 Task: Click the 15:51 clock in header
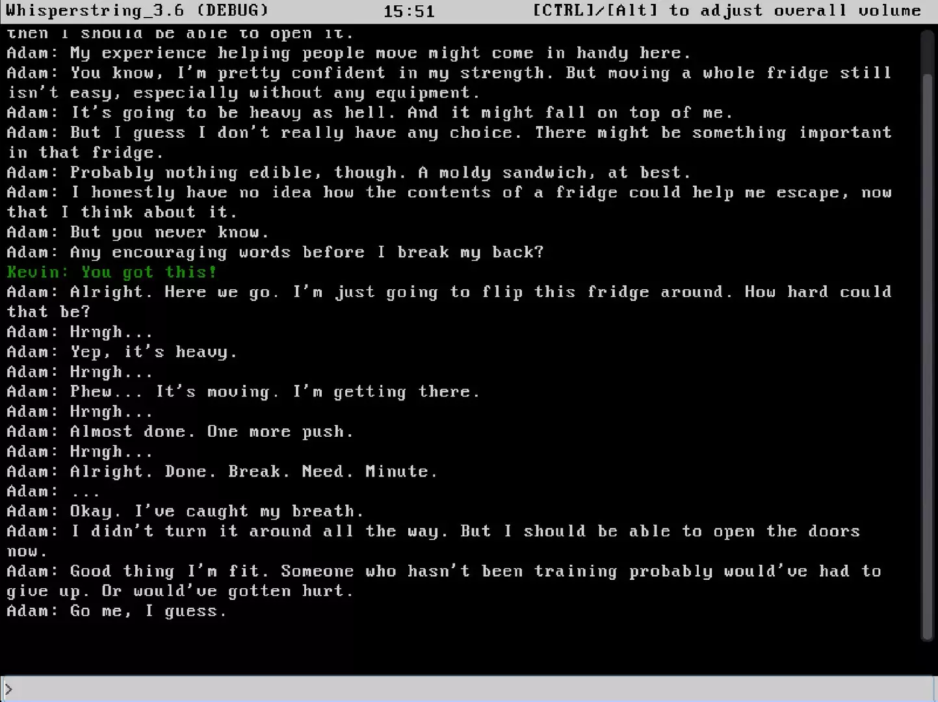pyautogui.click(x=409, y=11)
